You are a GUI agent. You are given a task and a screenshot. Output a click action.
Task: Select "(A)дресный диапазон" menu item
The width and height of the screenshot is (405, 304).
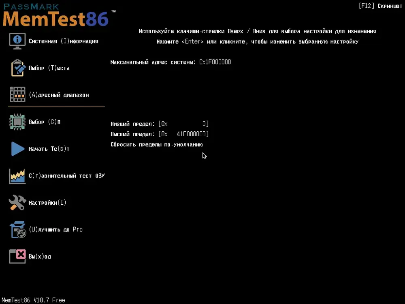point(59,95)
